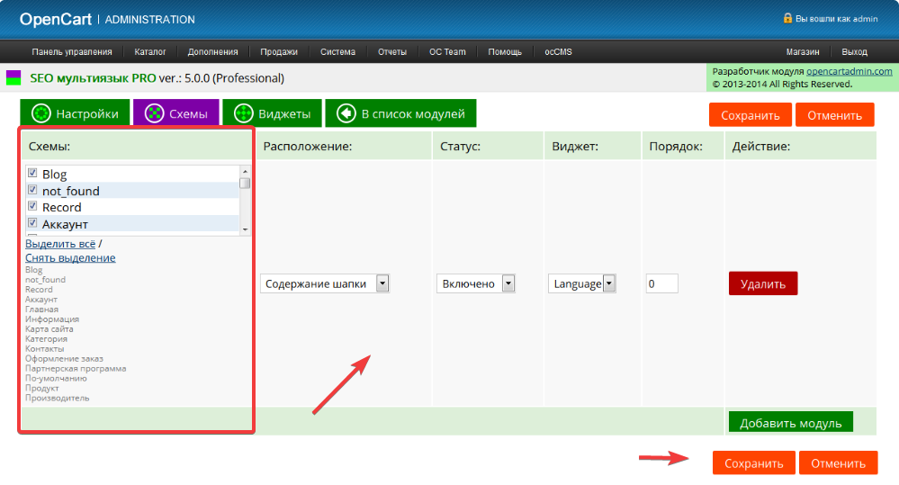Click the green gear icon on Настройки tab
Image resolution: width=899 pixels, height=485 pixels.
tap(41, 113)
